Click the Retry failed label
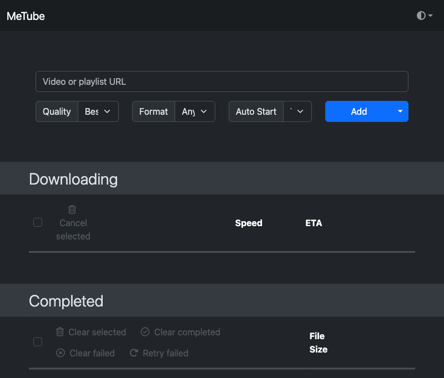The width and height of the screenshot is (444, 378). [x=165, y=353]
